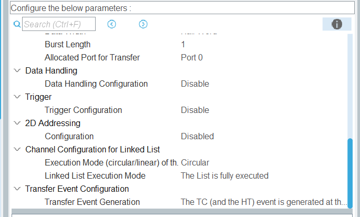
Task: Open the Burst Length value
Action: tap(183, 44)
